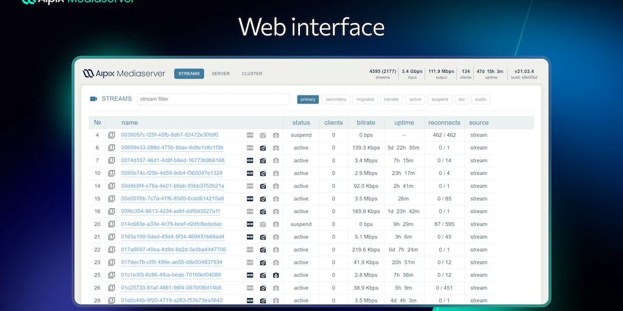This screenshot has height=311, width=623.
Task: Click into the stream filter input field
Action: (212, 99)
